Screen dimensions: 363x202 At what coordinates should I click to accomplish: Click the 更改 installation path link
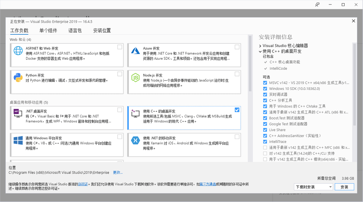[x=117, y=172]
